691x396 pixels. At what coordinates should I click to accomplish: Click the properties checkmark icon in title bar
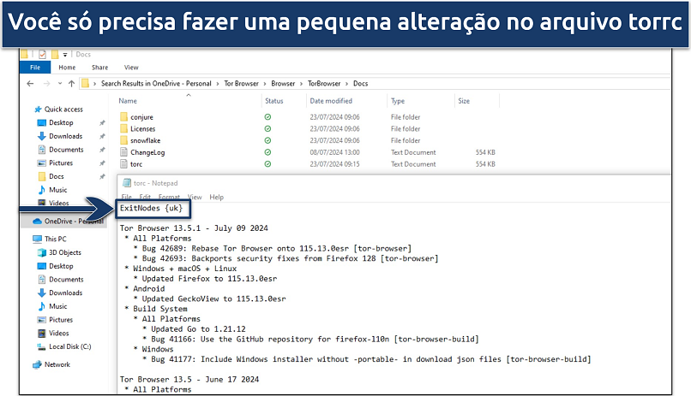tap(42, 55)
